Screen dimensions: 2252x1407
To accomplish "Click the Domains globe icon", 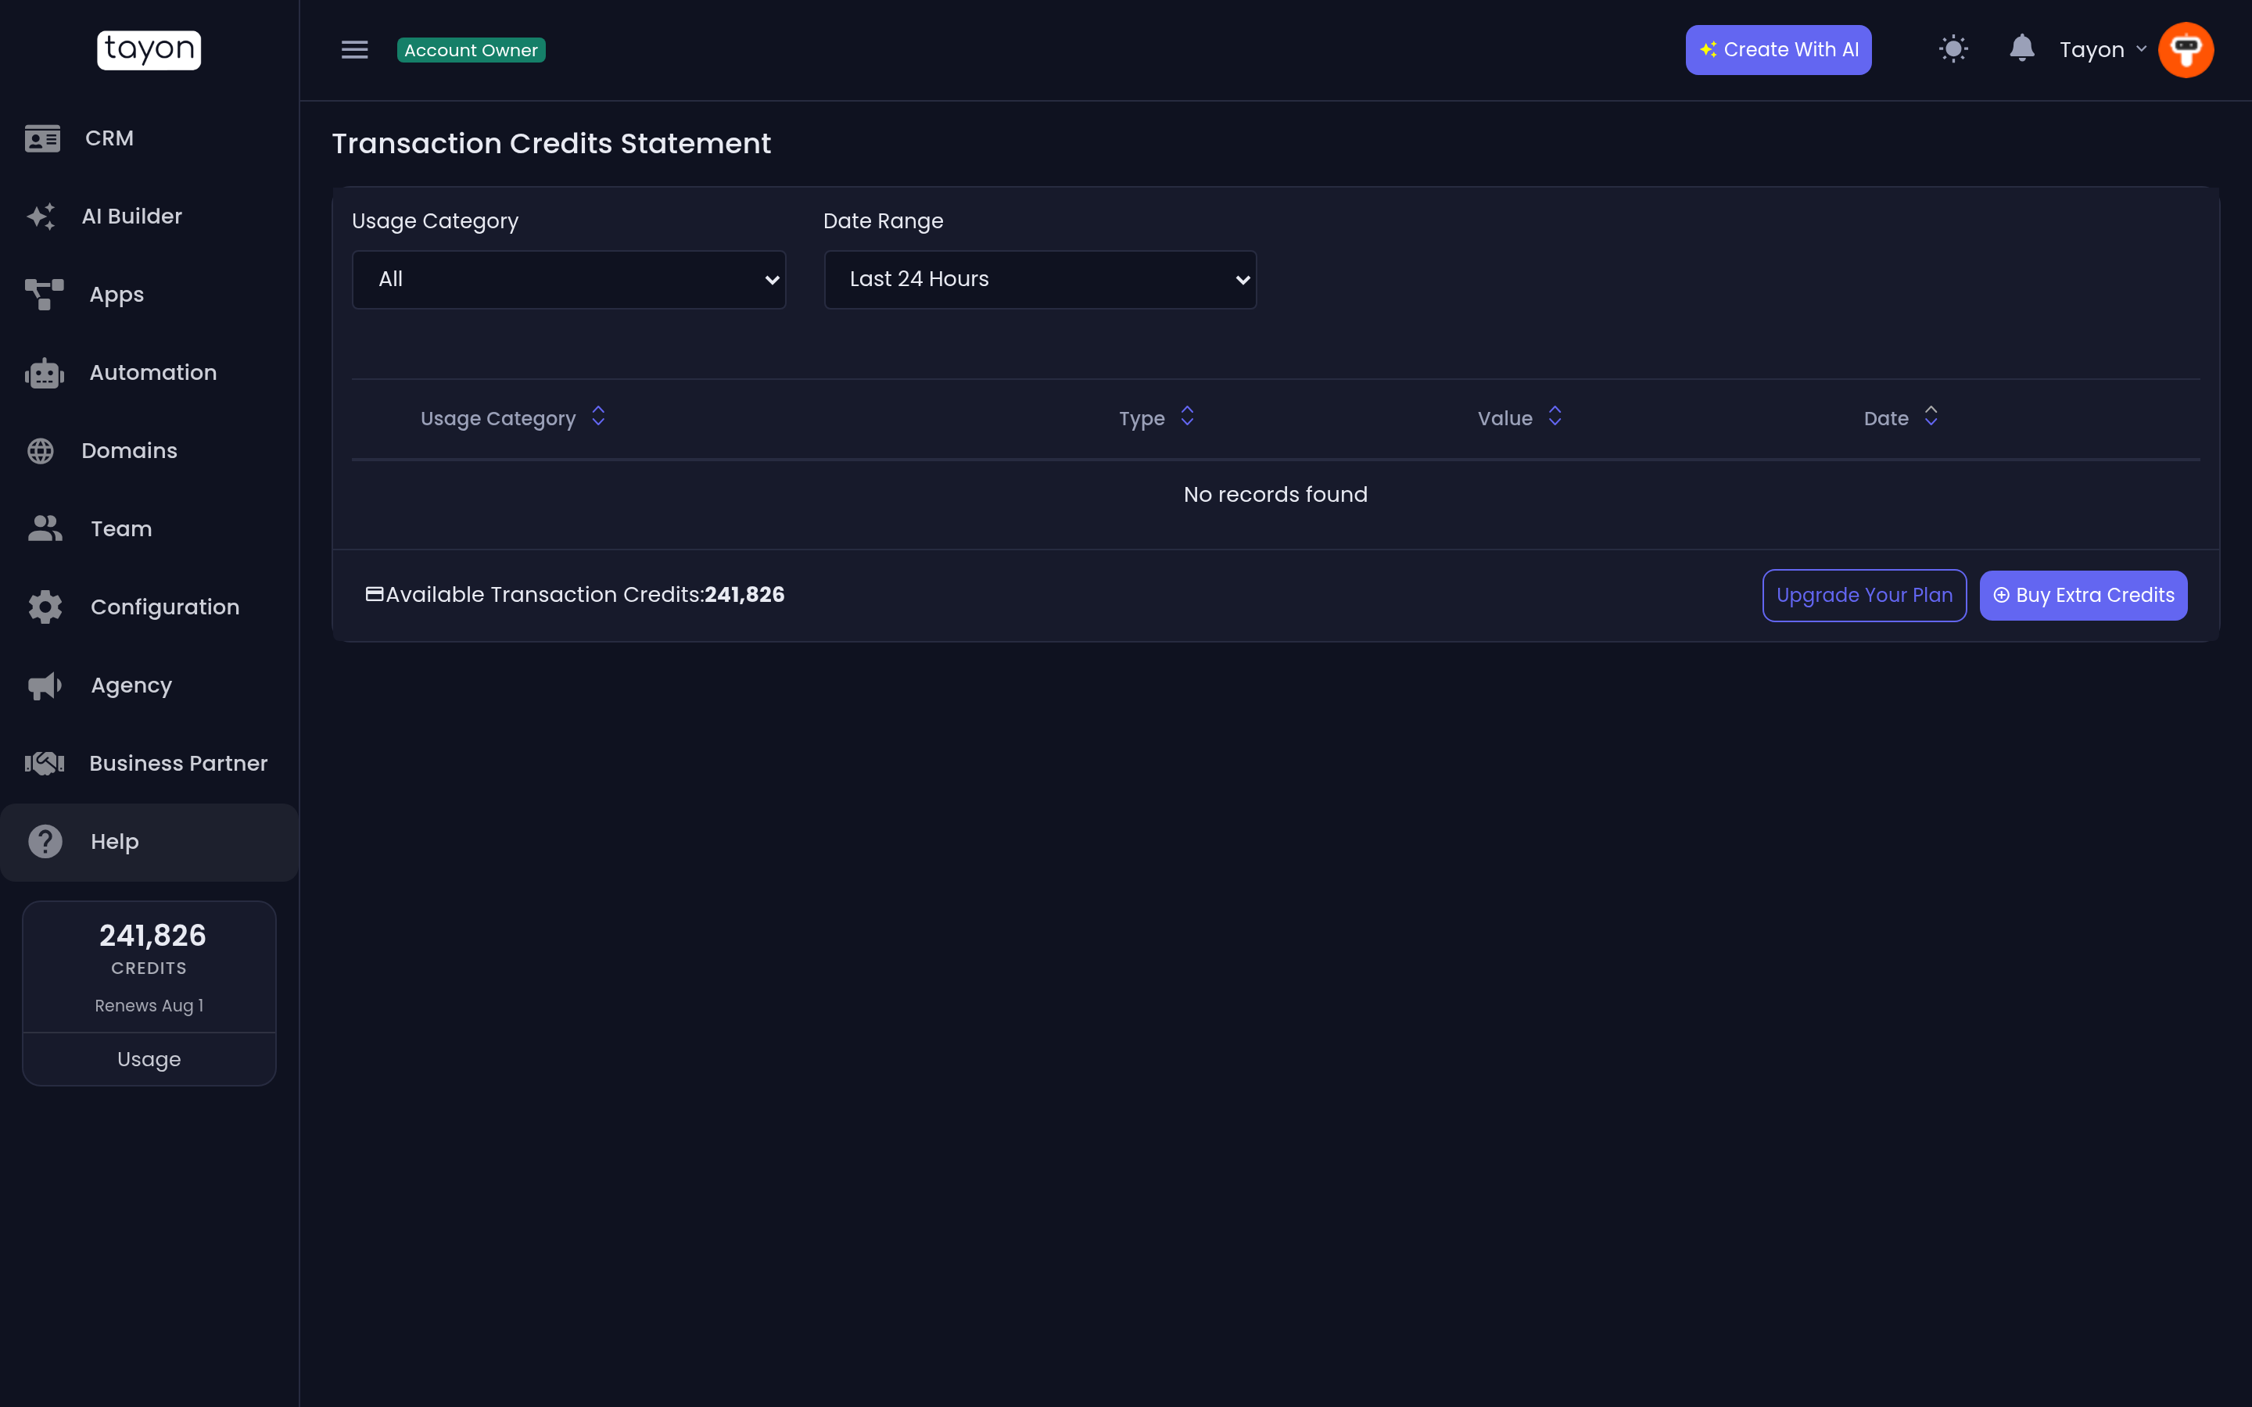I will [41, 451].
